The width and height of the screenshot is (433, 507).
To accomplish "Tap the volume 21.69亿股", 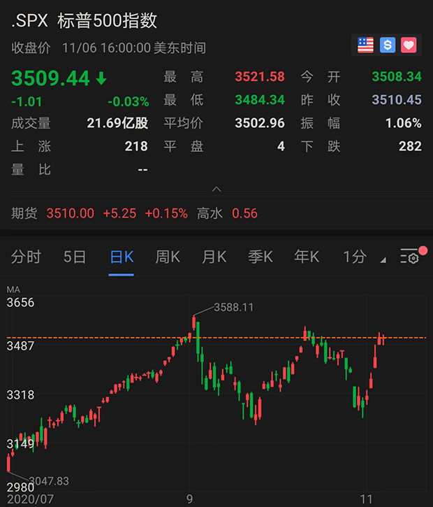I will point(117,123).
